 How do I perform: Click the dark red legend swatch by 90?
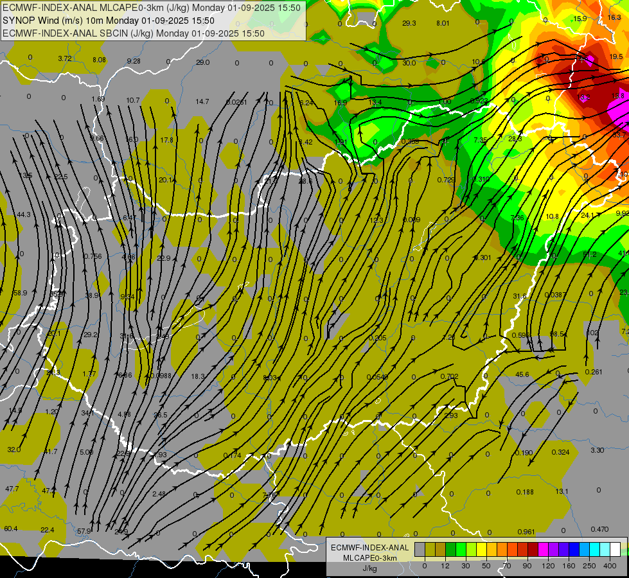coord(533,549)
